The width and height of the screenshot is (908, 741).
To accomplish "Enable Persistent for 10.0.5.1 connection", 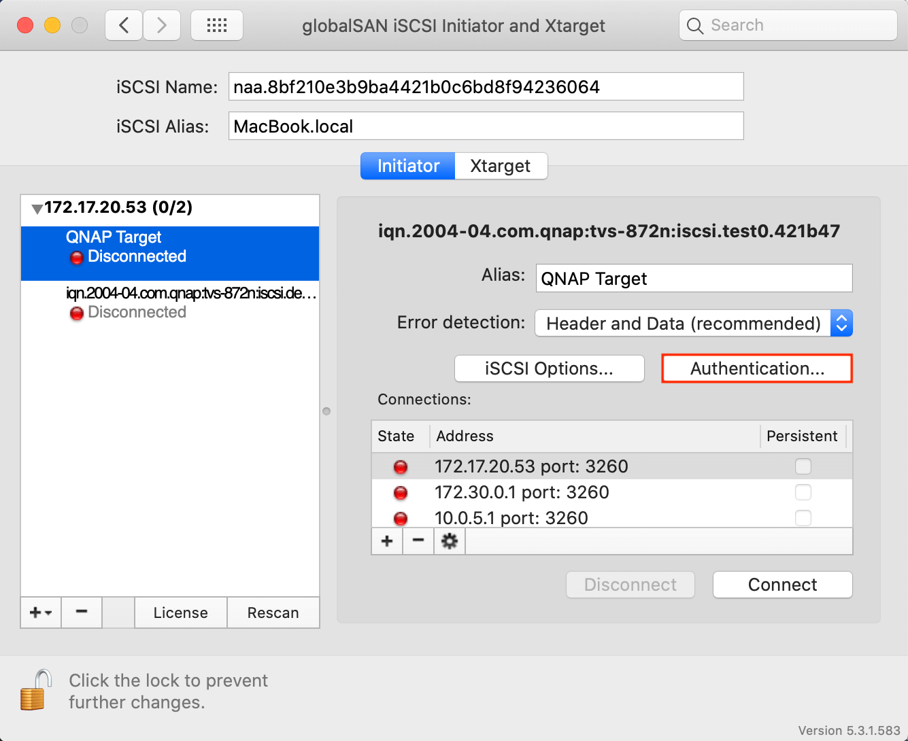I will [803, 518].
